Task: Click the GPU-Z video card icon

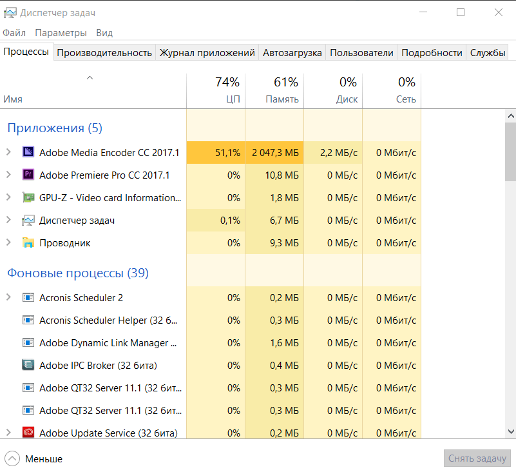Action: click(28, 198)
